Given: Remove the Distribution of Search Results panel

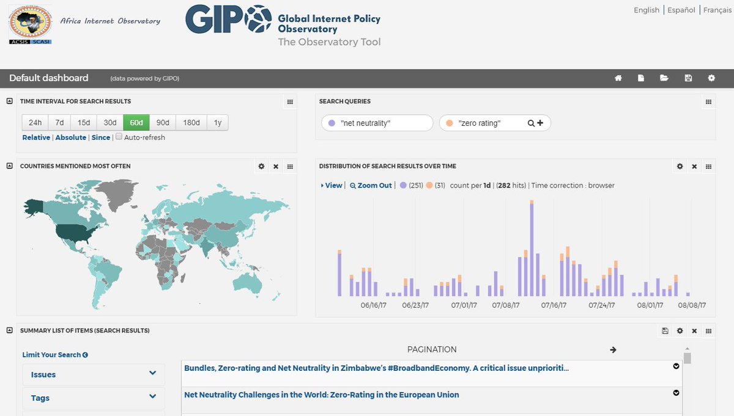Looking at the screenshot, I should (694, 166).
